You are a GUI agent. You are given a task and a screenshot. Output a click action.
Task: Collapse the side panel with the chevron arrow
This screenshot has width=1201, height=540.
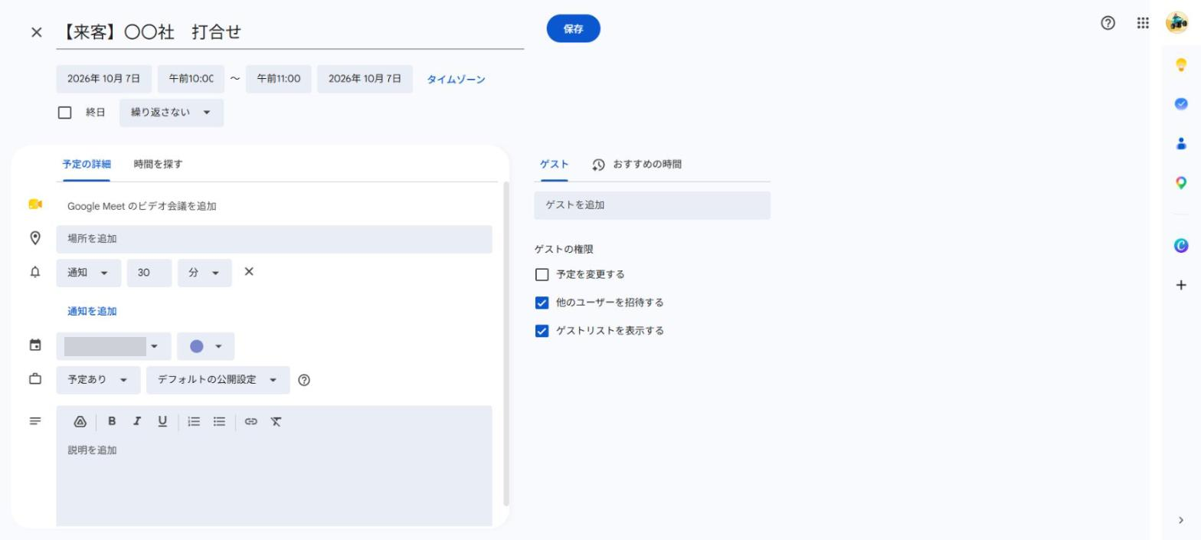1180,520
